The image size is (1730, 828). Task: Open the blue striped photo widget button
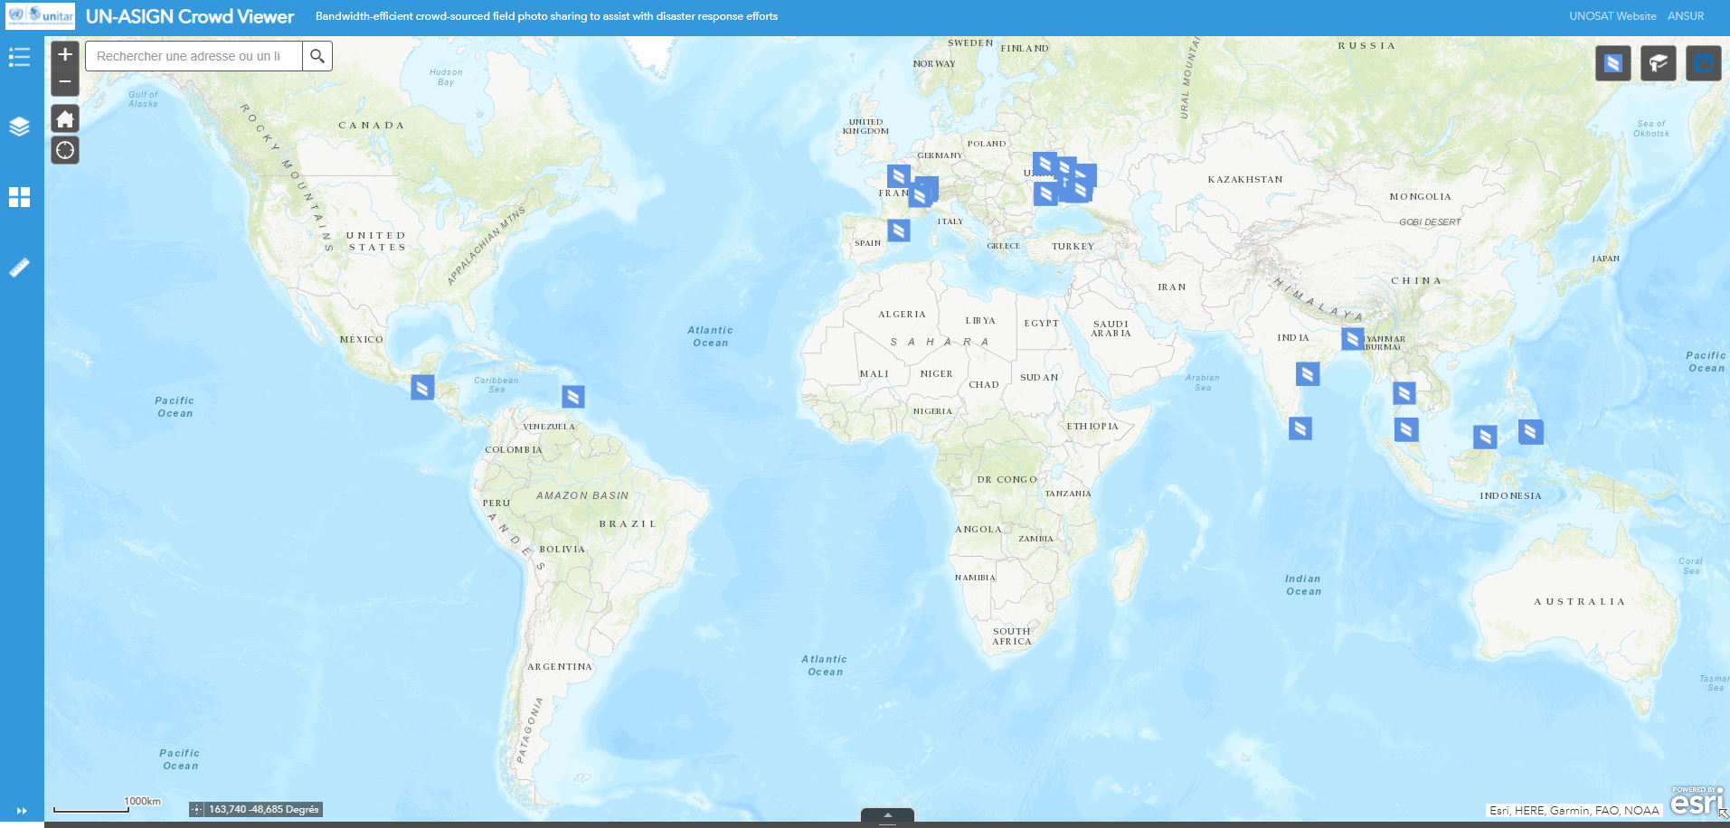[x=1612, y=63]
